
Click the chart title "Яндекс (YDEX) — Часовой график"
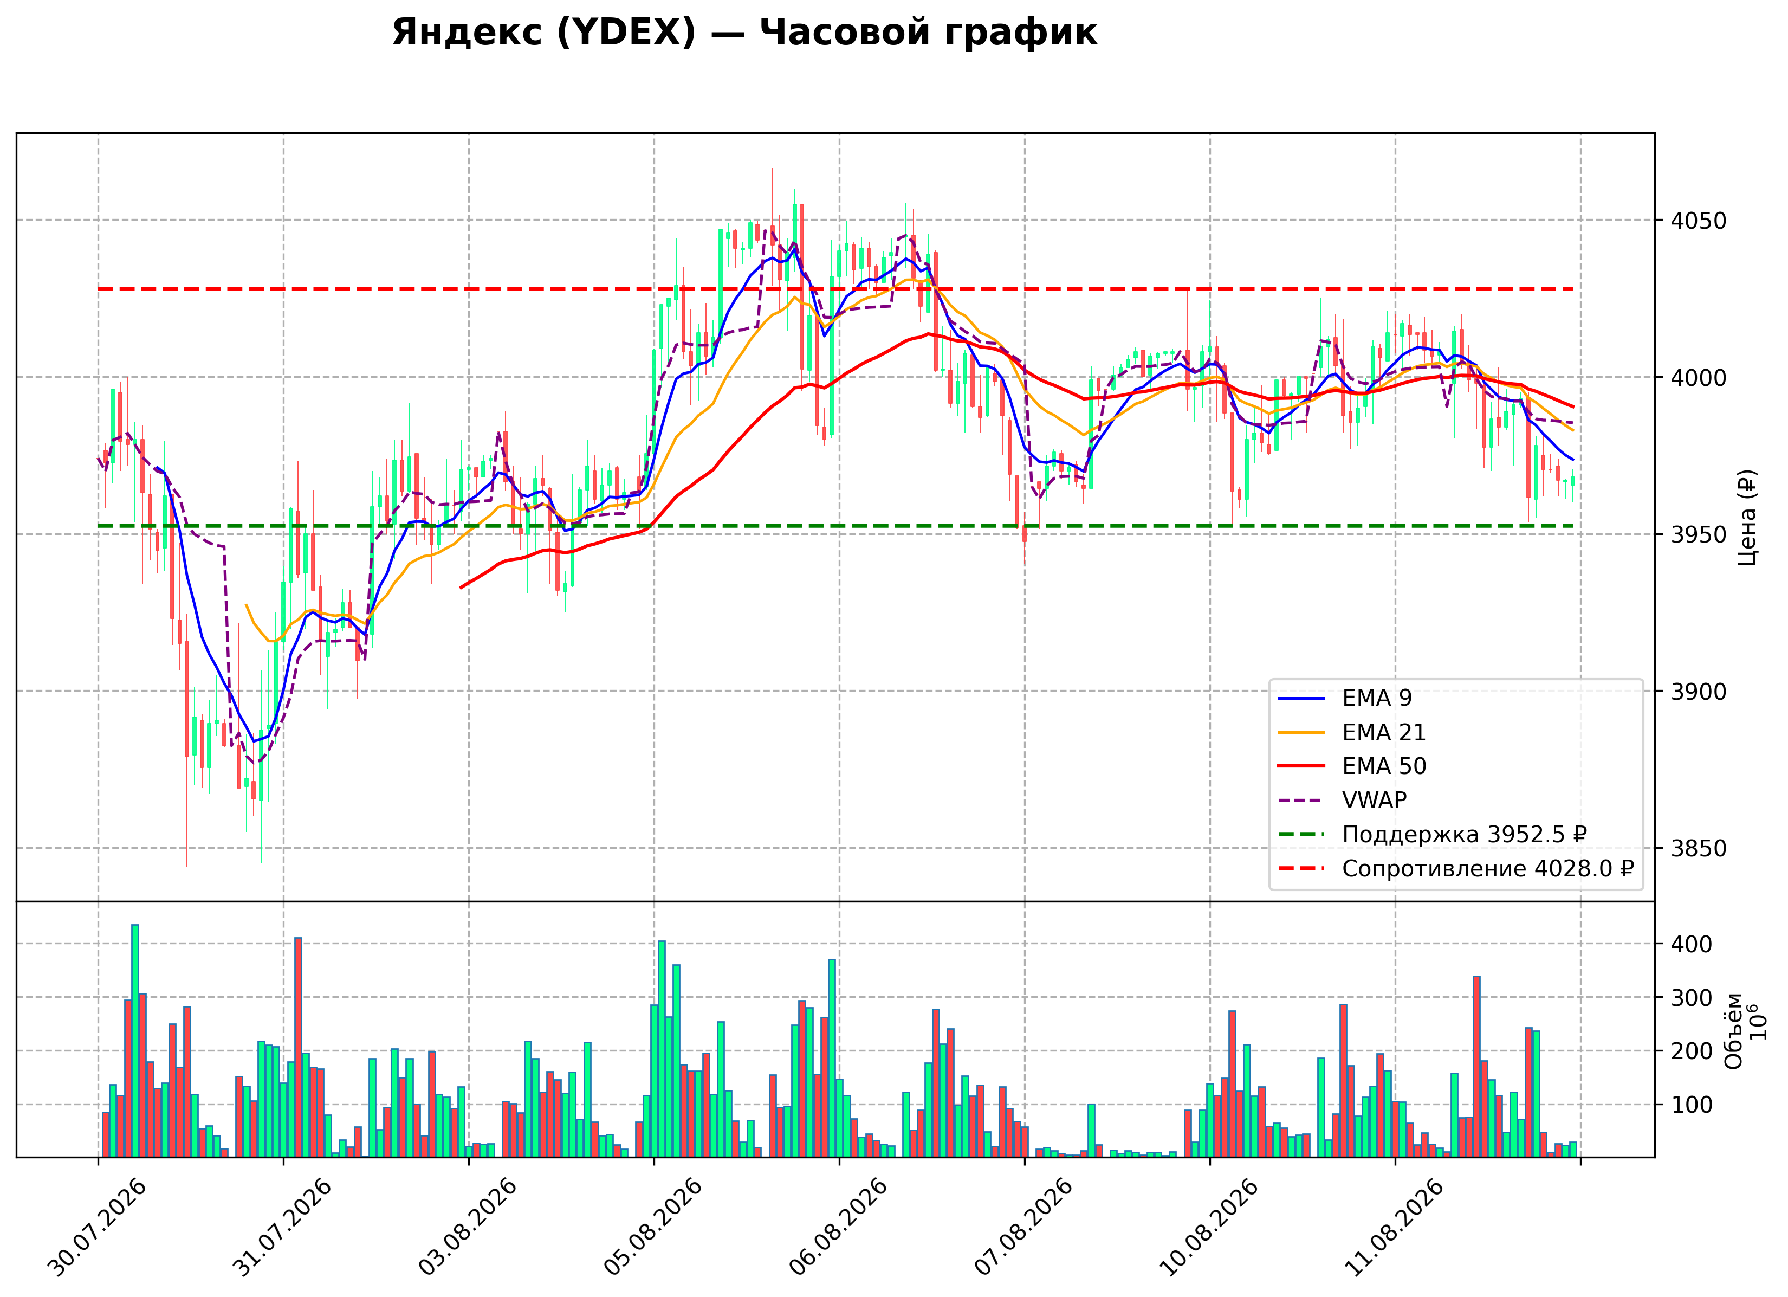[x=744, y=33]
